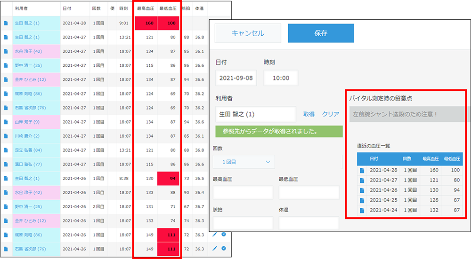Open record icon next to 足立 弘義 (84)

(6, 150)
